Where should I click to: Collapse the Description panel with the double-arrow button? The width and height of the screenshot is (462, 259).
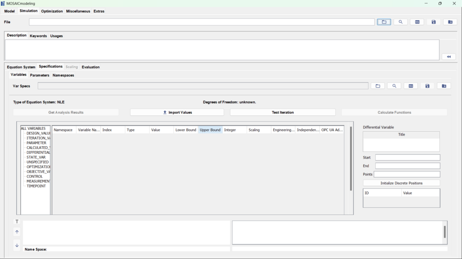pos(448,56)
